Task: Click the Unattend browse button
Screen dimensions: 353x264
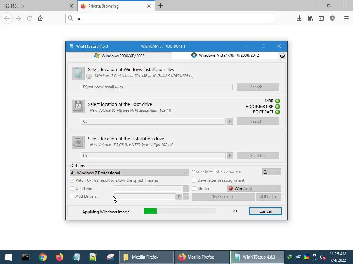Action: (x=186, y=189)
